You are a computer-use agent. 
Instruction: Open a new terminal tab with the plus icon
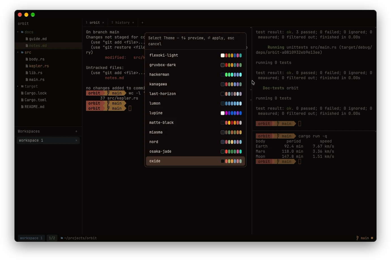tap(142, 23)
